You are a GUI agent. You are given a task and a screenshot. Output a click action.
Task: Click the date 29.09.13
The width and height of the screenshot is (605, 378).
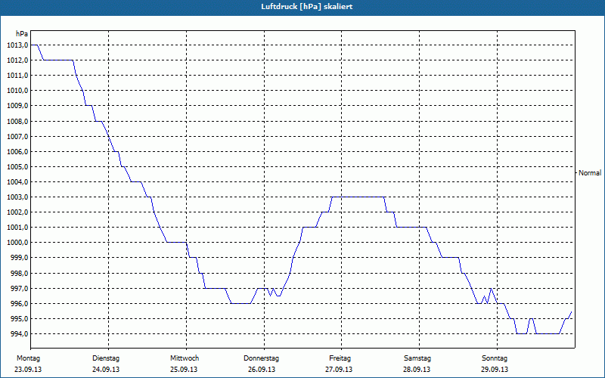(495, 370)
